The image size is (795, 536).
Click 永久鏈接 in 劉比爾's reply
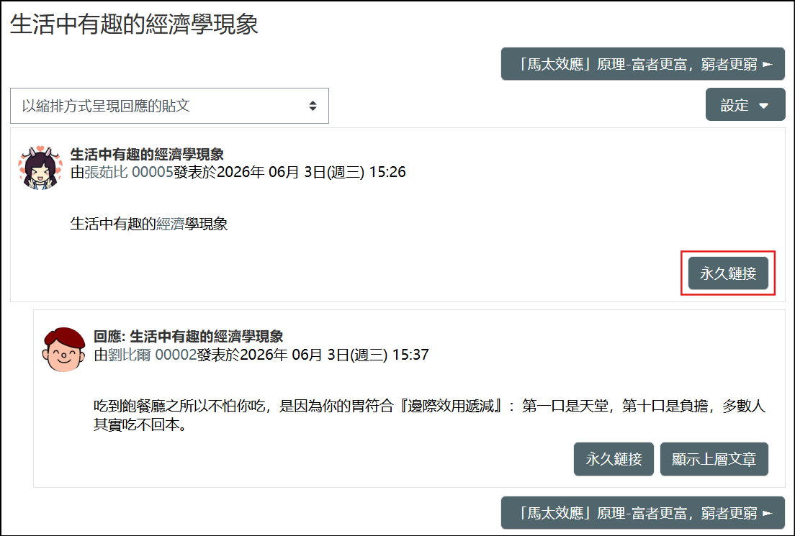[x=614, y=459]
